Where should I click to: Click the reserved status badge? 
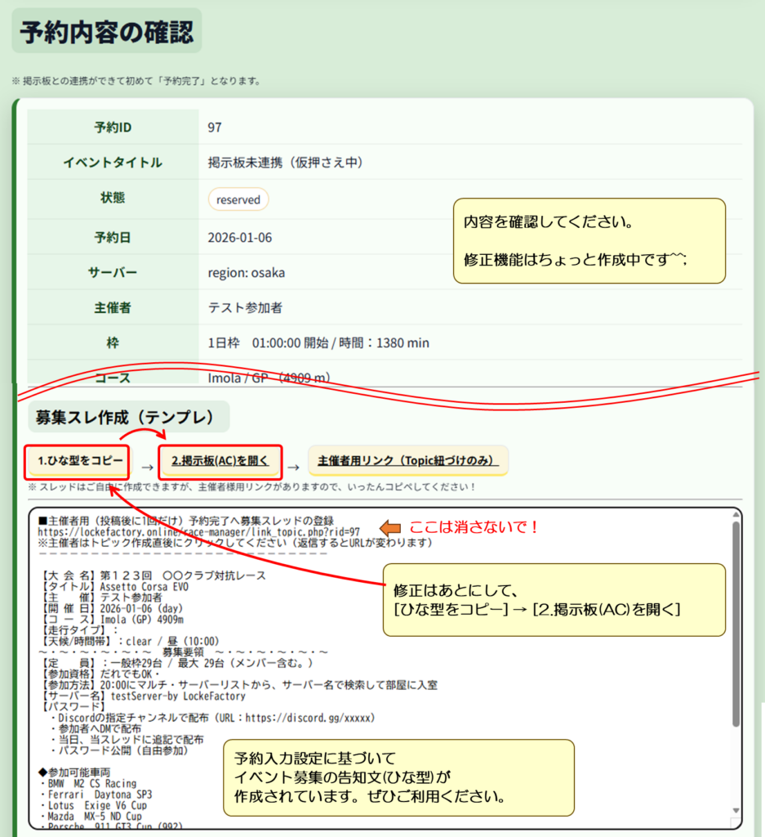pyautogui.click(x=238, y=199)
